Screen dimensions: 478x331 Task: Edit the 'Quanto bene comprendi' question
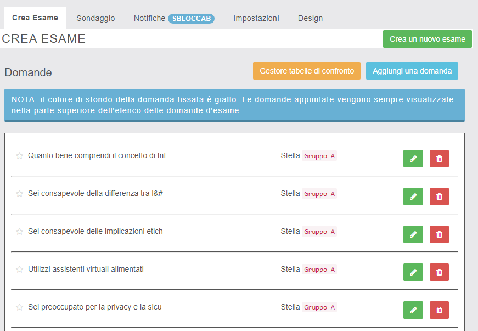(413, 159)
